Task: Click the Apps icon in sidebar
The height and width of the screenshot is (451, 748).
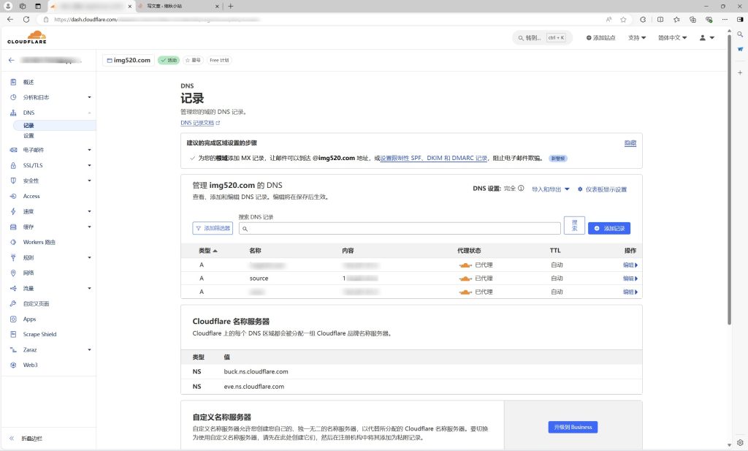Action: [x=13, y=319]
